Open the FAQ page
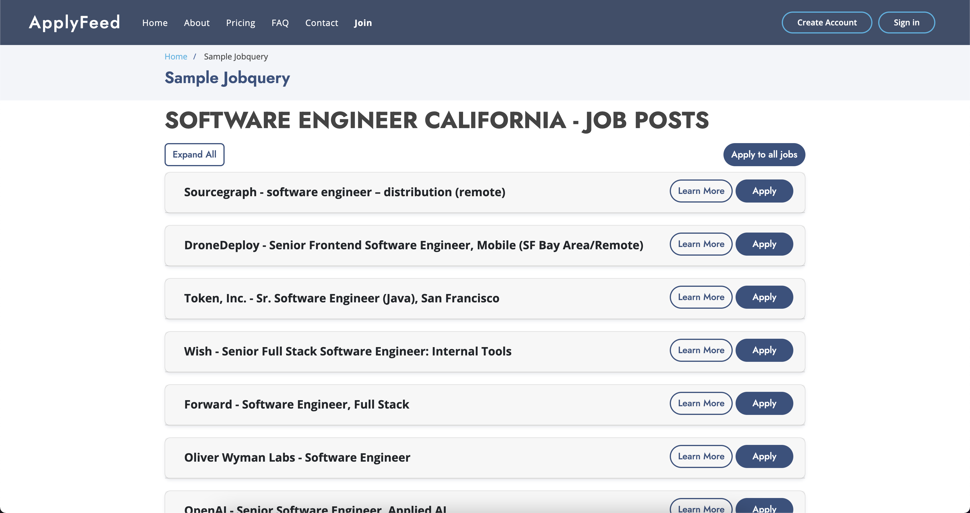This screenshot has width=970, height=513. point(280,23)
